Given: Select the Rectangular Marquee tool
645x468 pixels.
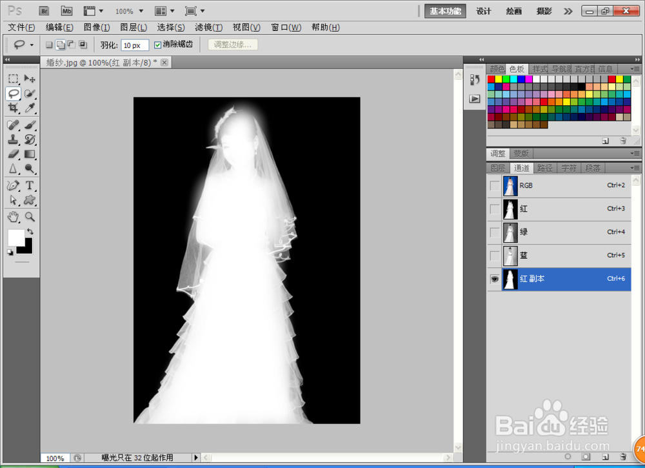Looking at the screenshot, I should [13, 78].
